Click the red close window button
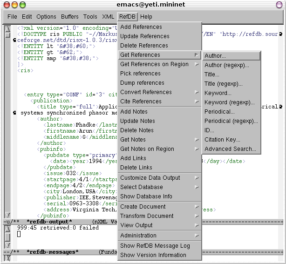 pyautogui.click(x=6, y=5)
